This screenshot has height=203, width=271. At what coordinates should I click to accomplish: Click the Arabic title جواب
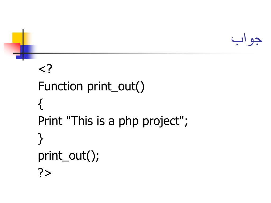click(x=247, y=39)
